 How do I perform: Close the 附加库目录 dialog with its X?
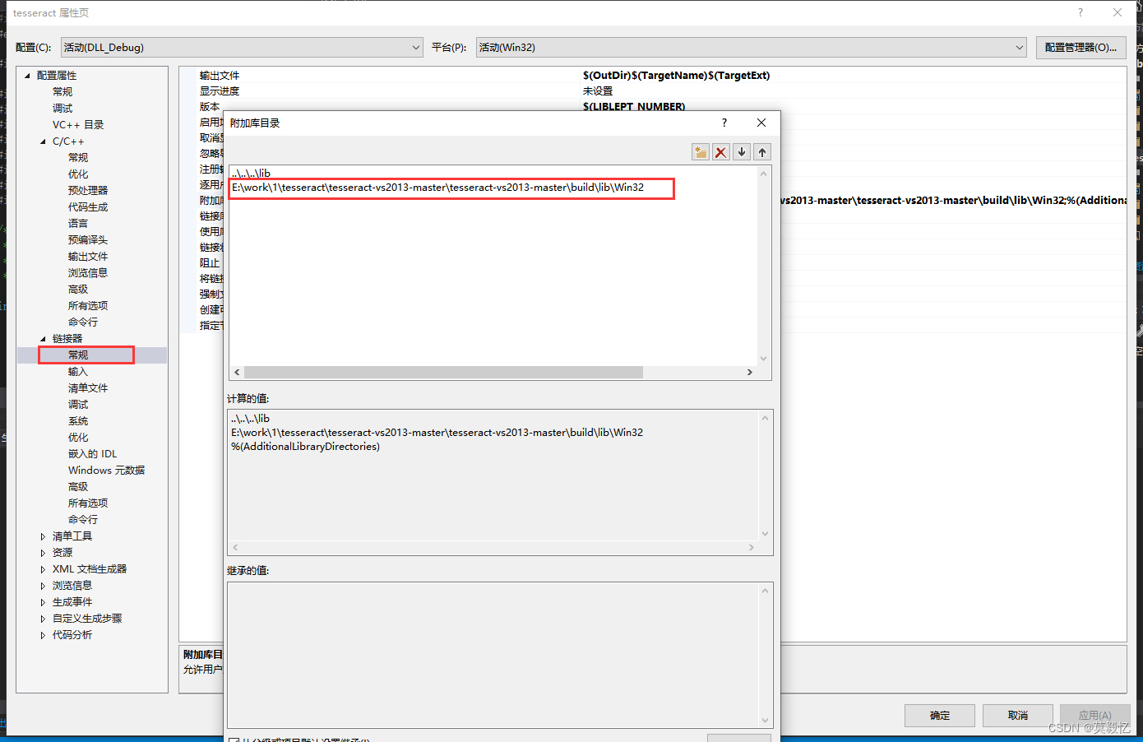761,122
